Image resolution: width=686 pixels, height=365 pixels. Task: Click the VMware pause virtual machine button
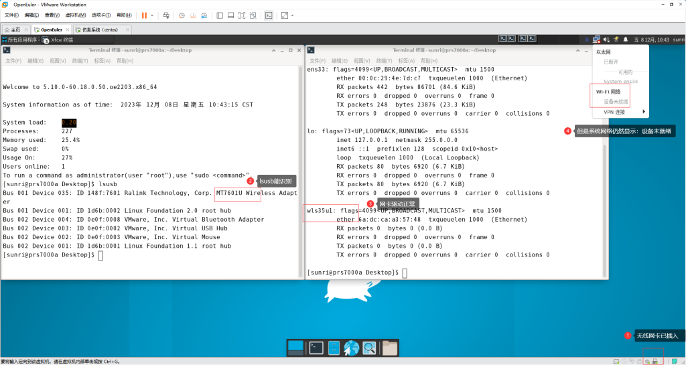[144, 15]
